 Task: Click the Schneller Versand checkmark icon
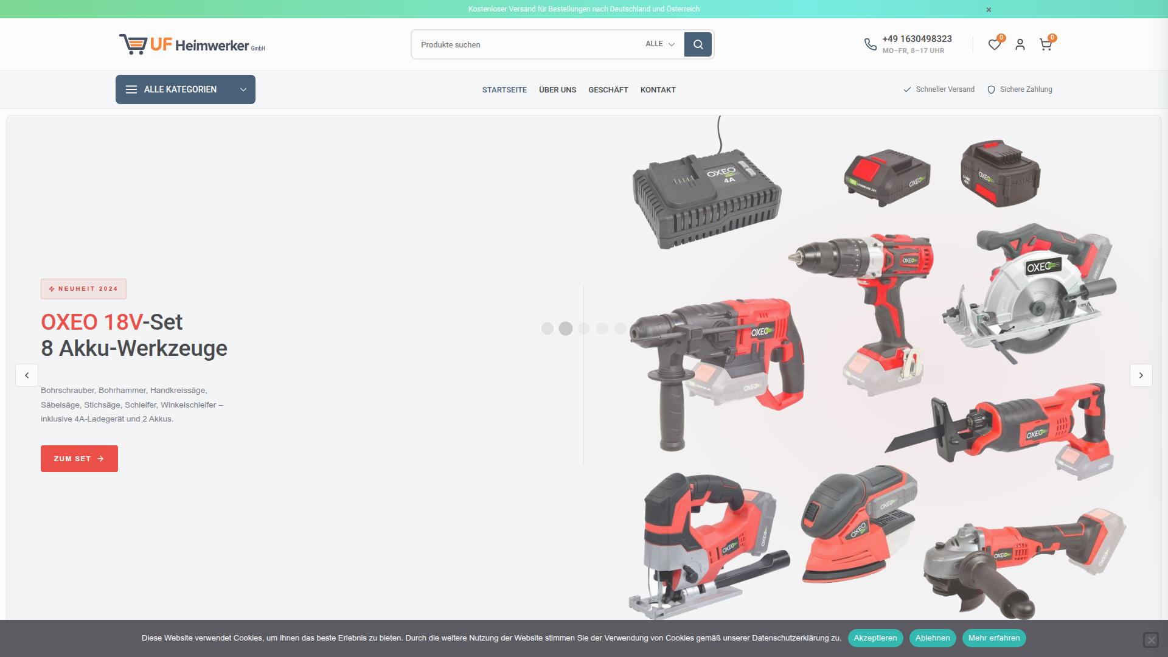[907, 89]
